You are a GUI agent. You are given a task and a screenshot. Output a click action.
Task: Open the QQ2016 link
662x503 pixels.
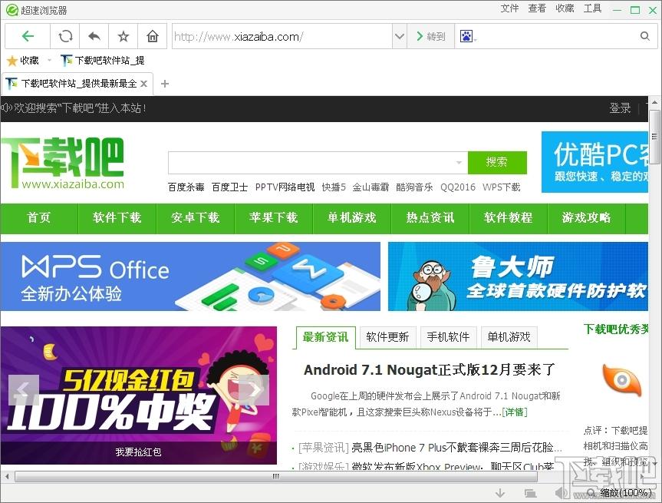click(x=458, y=187)
